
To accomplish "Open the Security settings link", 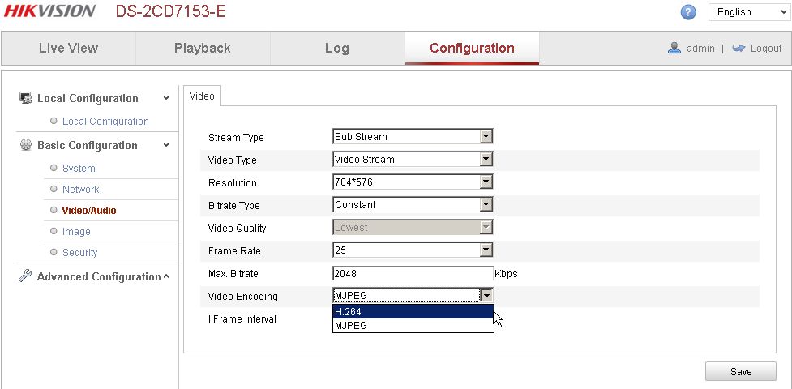I will click(x=79, y=252).
